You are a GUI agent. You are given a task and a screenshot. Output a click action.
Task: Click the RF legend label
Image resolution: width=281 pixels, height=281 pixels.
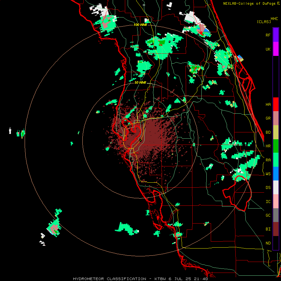[268, 35]
